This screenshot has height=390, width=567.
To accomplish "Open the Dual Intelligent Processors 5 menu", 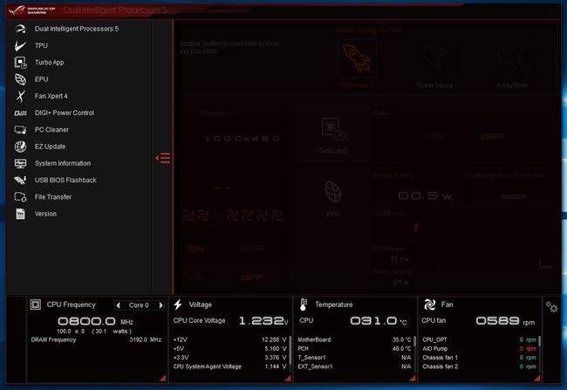I will pos(79,29).
